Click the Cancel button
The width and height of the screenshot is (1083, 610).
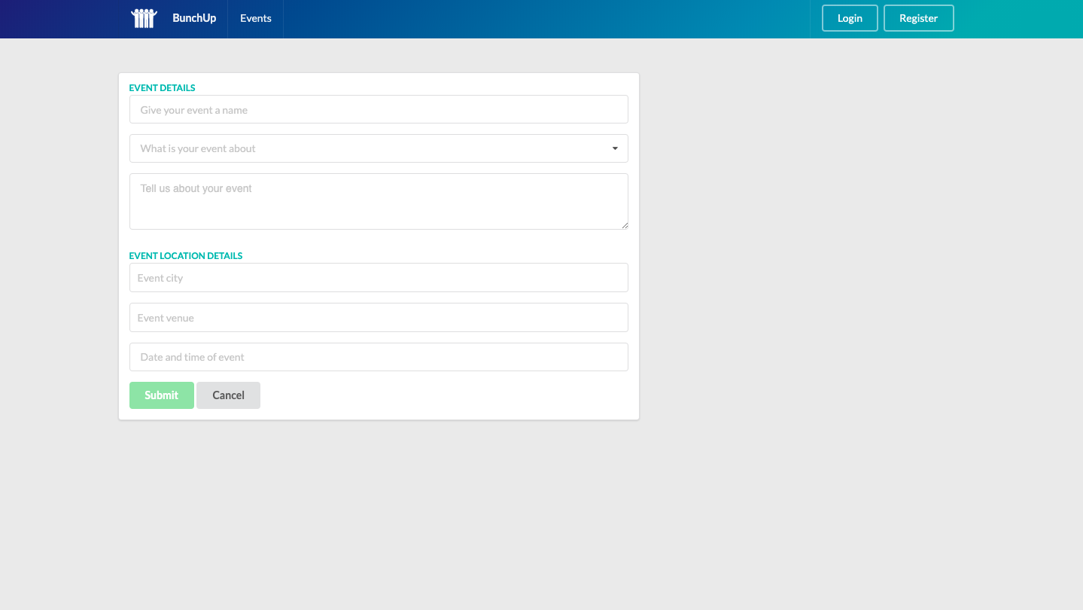tap(228, 395)
